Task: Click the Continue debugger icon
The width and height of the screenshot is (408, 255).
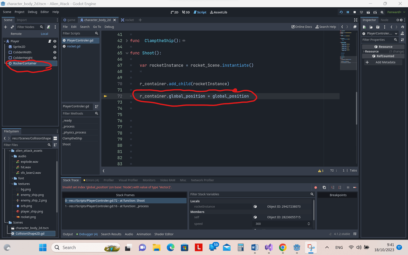Action: [x=354, y=187]
